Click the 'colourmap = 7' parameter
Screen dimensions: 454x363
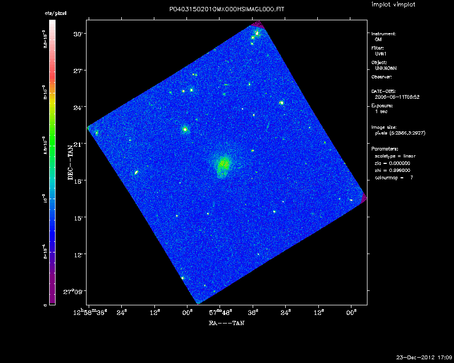tap(394, 178)
